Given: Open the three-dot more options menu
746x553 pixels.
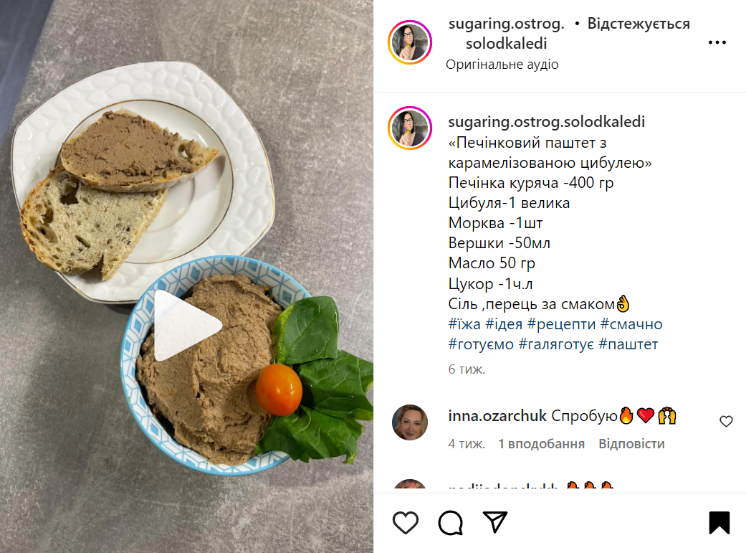Looking at the screenshot, I should tap(717, 42).
